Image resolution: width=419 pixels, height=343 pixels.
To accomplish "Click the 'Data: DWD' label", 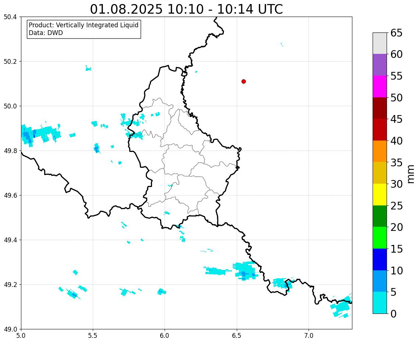I will (x=46, y=33).
